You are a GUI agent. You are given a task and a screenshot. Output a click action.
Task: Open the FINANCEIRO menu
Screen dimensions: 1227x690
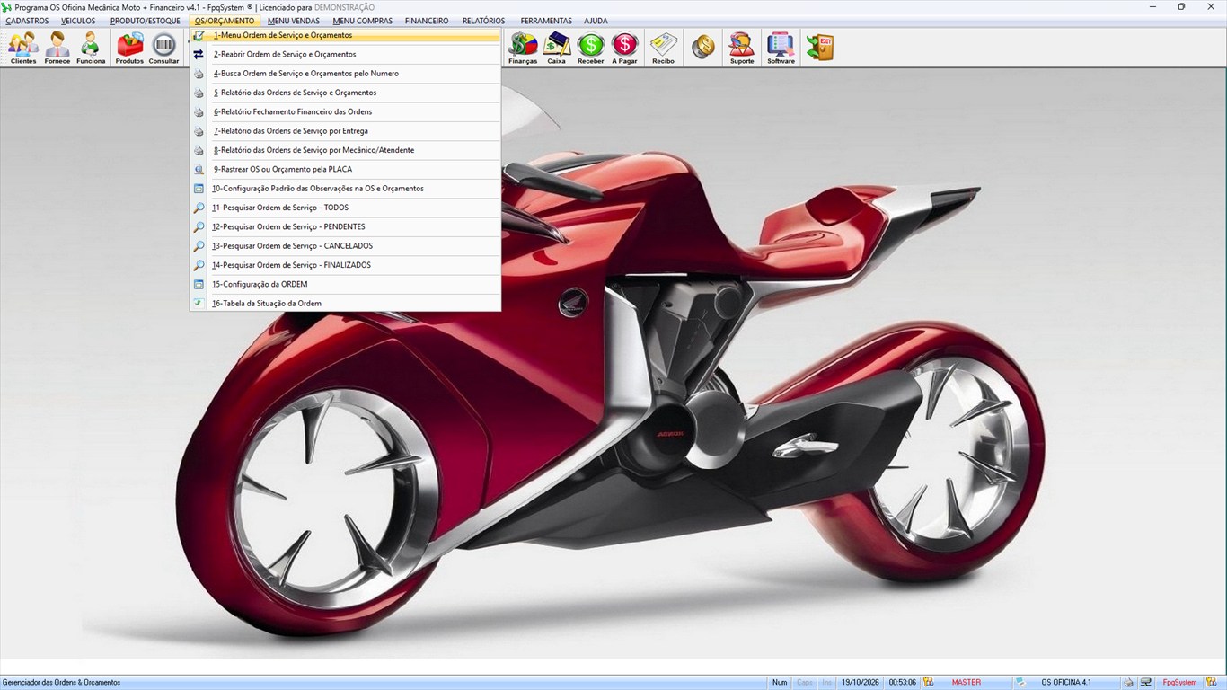(427, 21)
